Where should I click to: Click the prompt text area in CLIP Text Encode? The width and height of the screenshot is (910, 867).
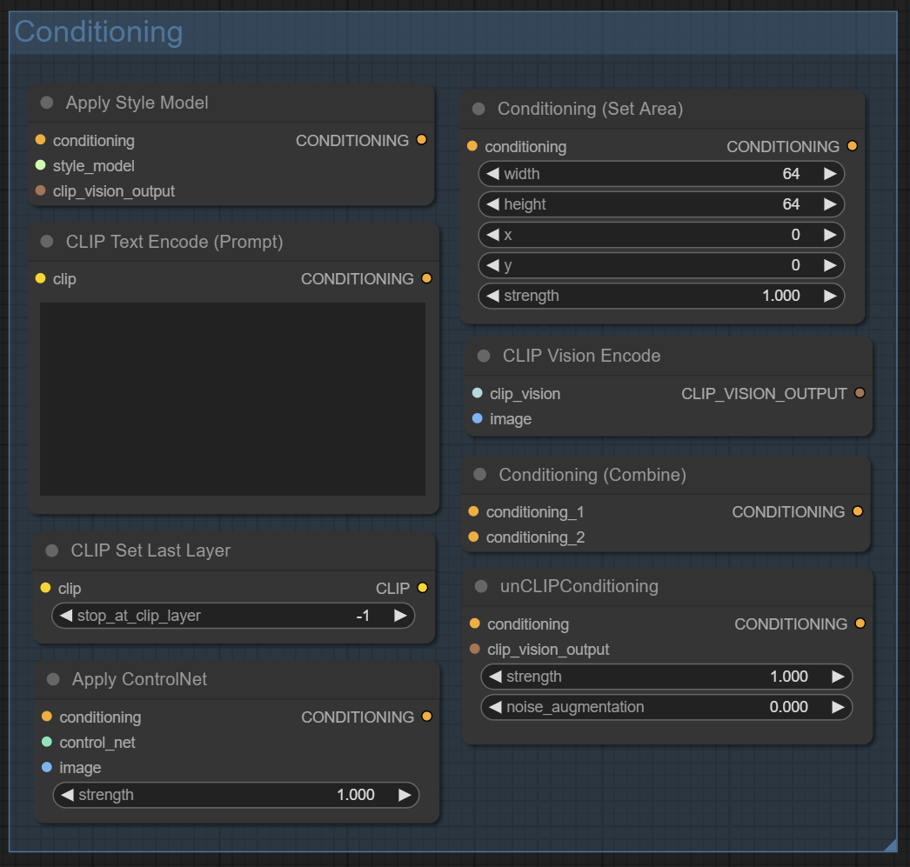click(x=232, y=399)
